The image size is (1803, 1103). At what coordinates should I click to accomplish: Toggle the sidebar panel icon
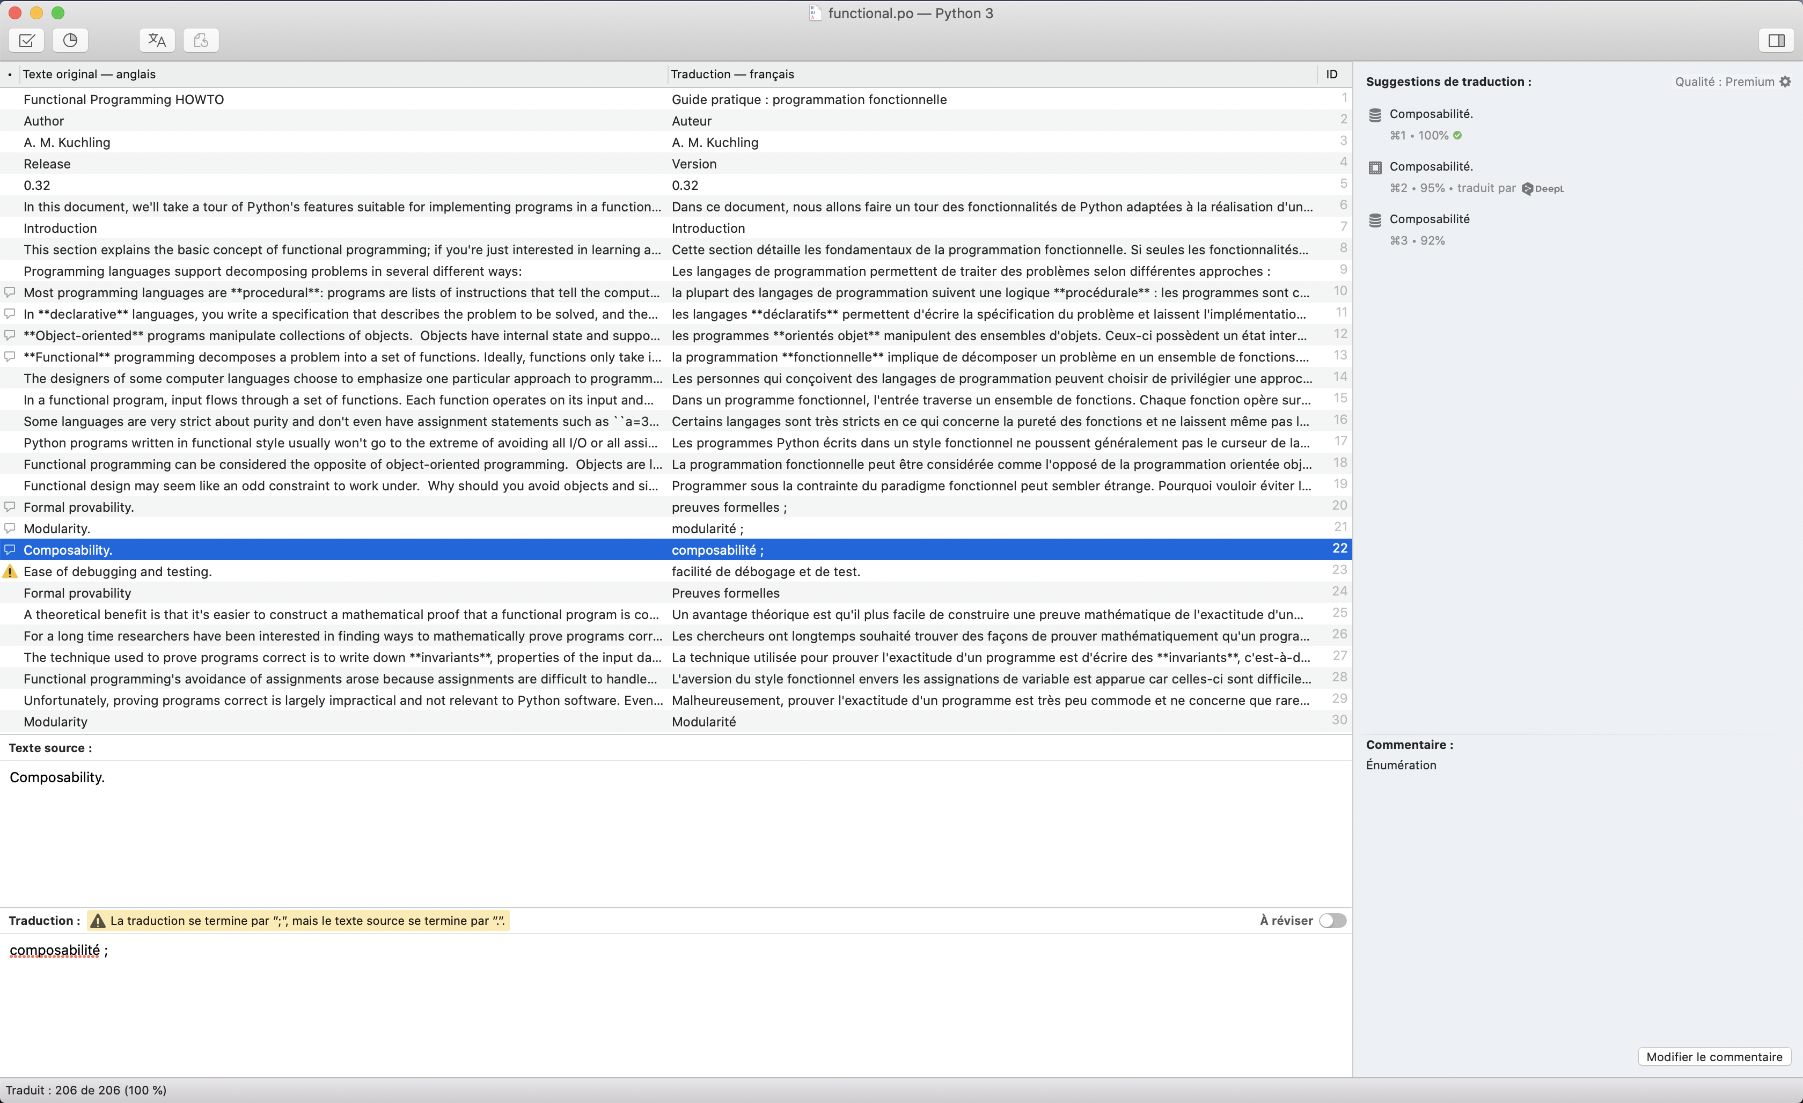1776,40
